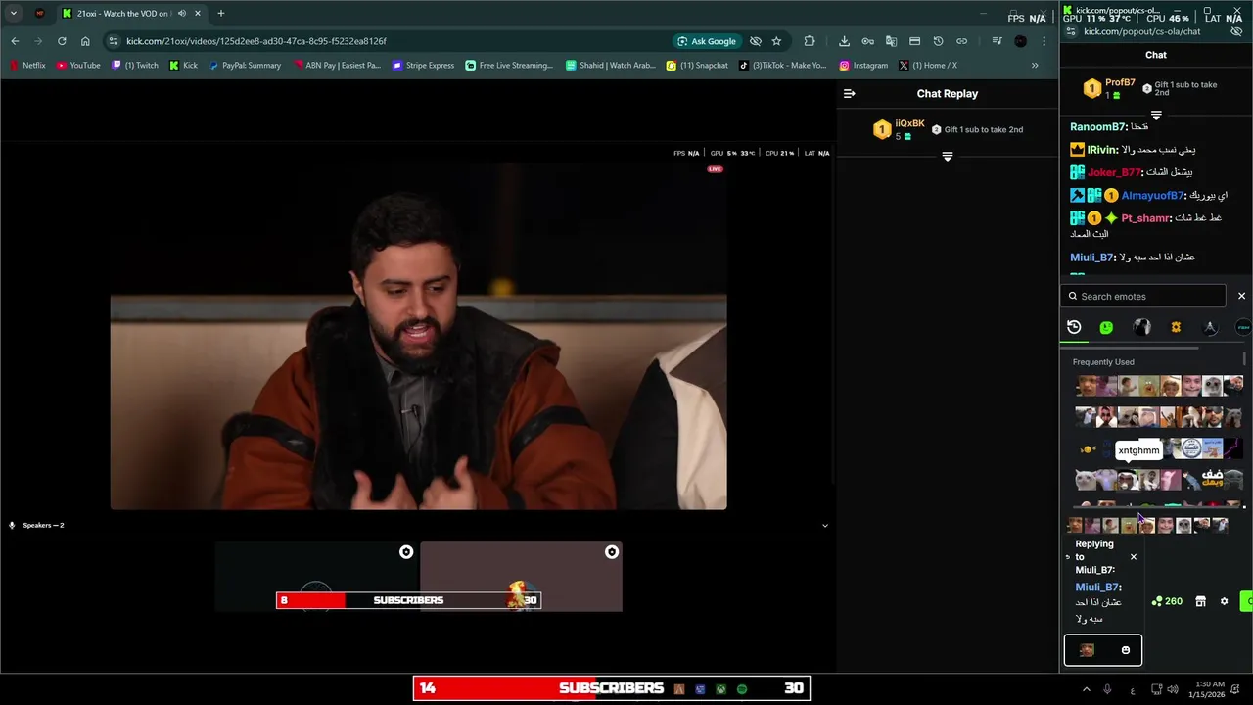
Task: Click username Pt_shamr in chat
Action: [1145, 218]
